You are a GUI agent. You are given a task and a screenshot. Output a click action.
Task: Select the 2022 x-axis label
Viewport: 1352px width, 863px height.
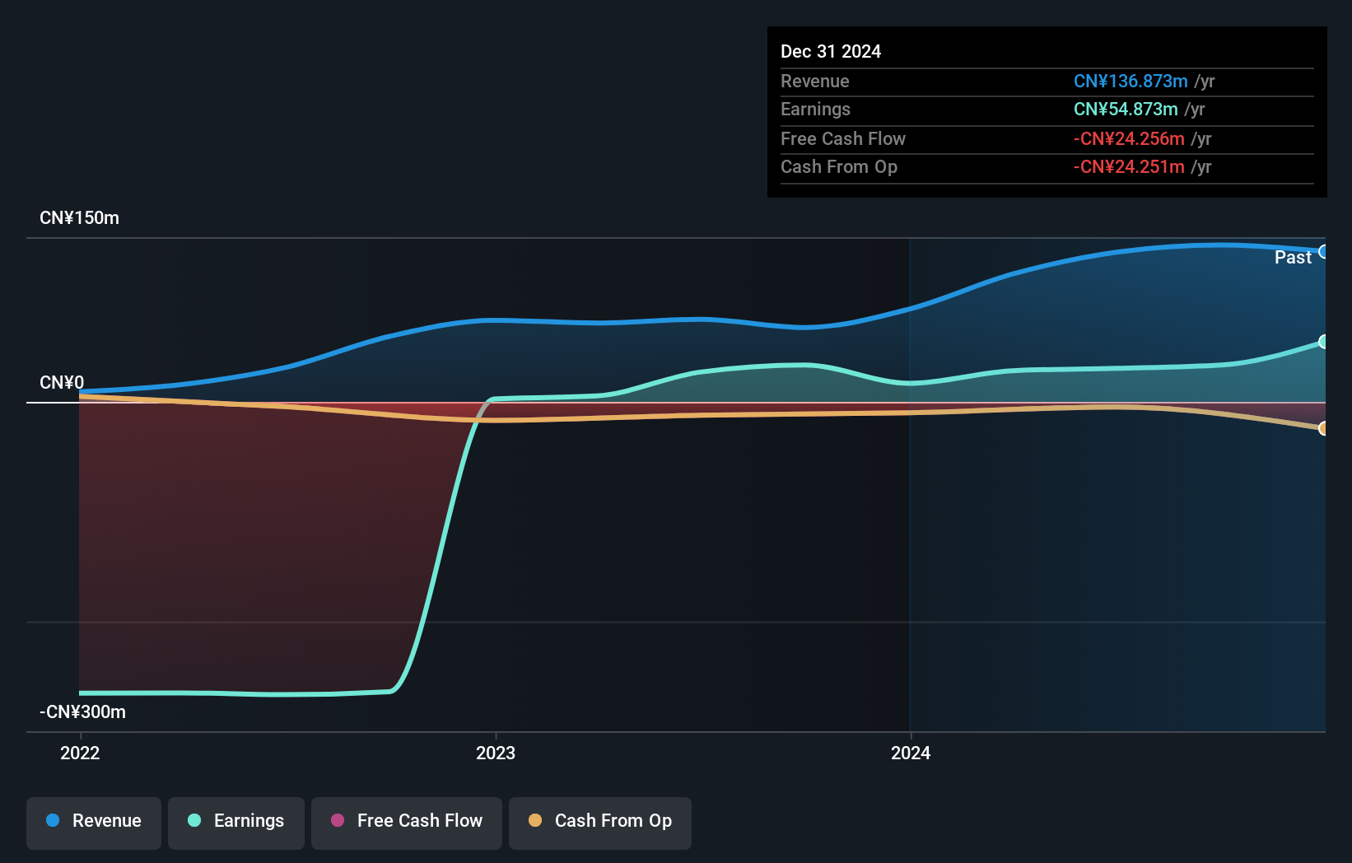point(80,753)
